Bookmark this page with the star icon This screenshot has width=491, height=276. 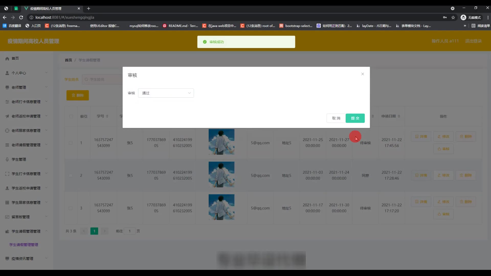click(x=453, y=17)
